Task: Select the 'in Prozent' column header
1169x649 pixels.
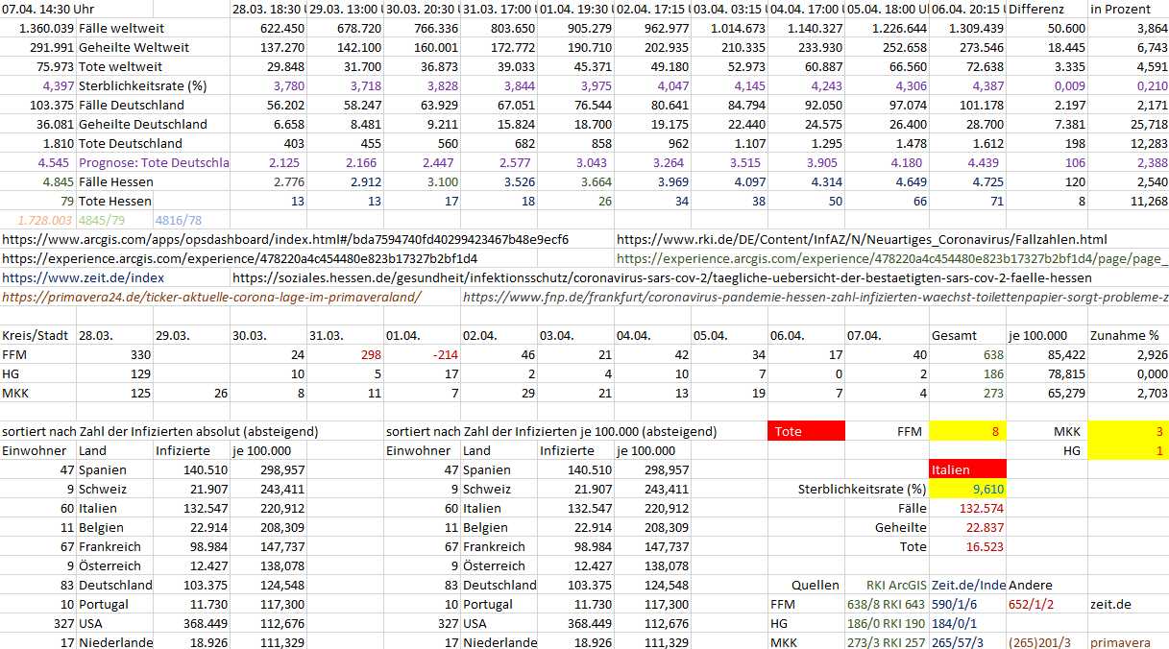Action: tap(1128, 9)
